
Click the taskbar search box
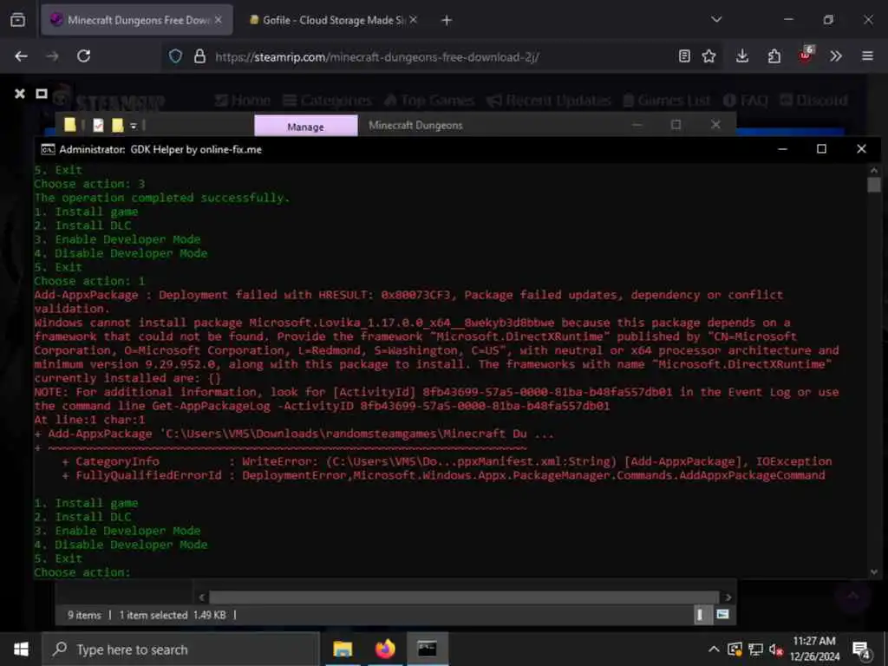(181, 650)
